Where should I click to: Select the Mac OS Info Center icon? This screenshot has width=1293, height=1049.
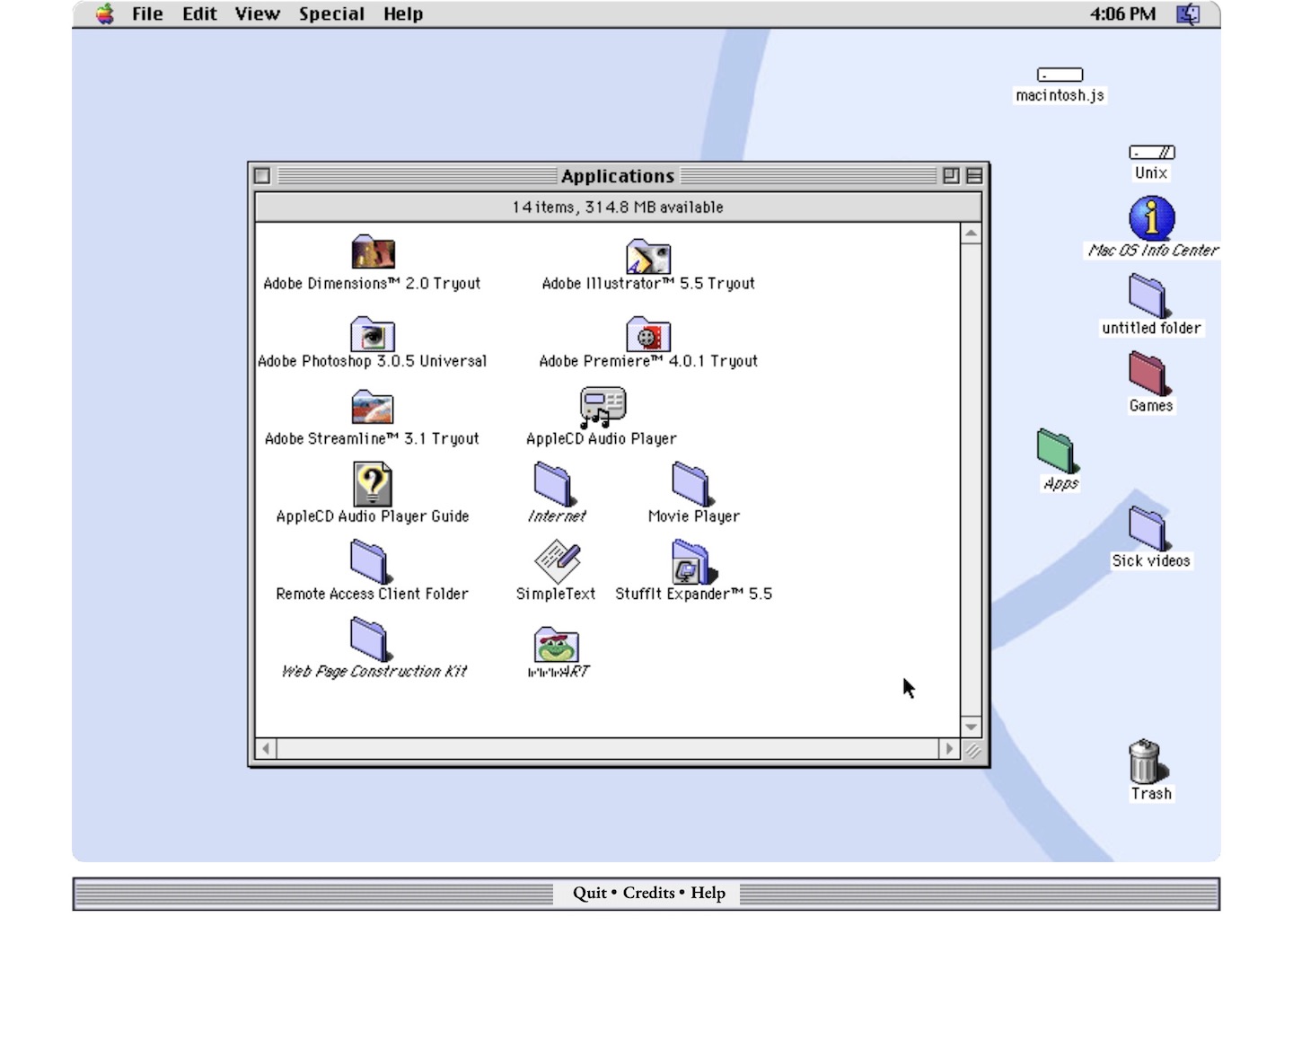pyautogui.click(x=1152, y=218)
